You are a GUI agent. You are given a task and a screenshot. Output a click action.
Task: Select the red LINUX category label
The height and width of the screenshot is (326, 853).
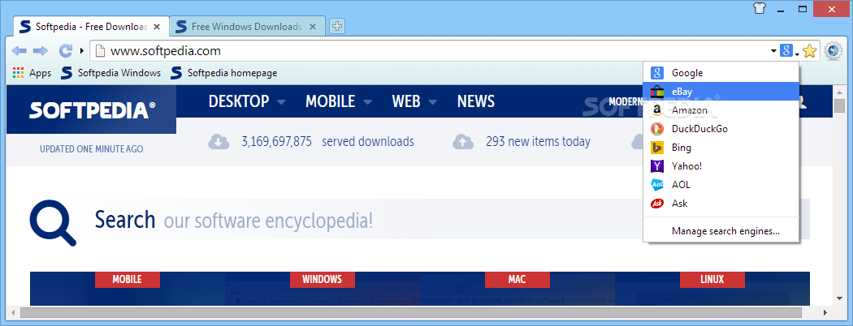click(712, 279)
